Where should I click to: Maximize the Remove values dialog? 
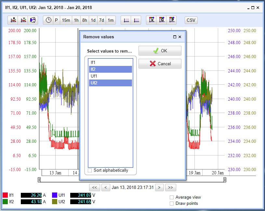(x=175, y=37)
